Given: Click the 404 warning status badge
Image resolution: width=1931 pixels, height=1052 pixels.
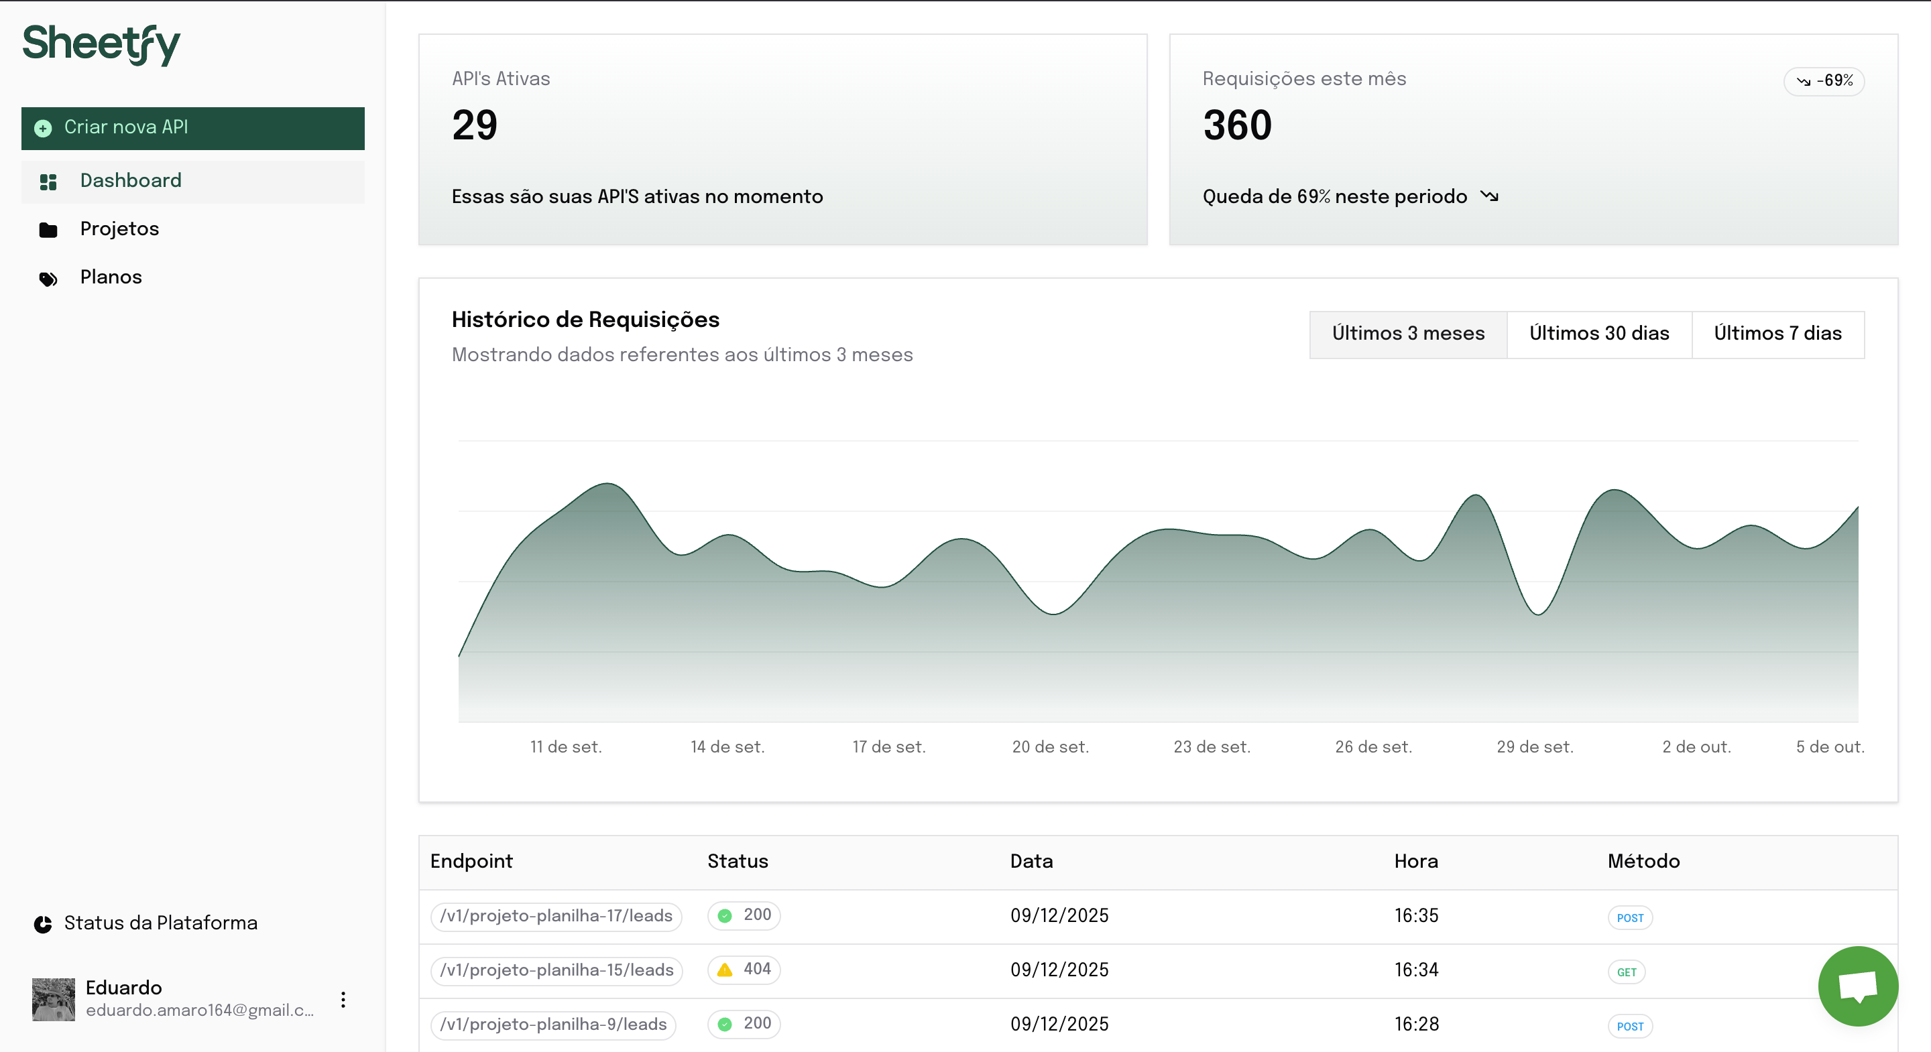Looking at the screenshot, I should [x=744, y=969].
